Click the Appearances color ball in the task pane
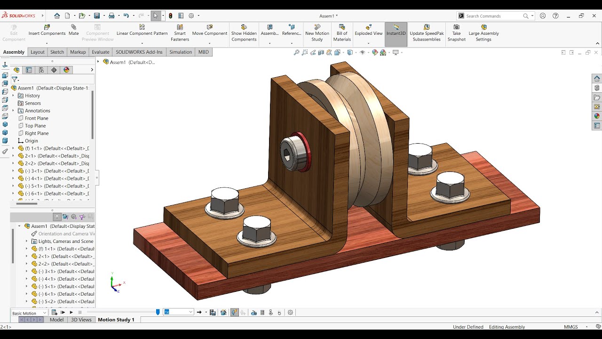This screenshot has width=602, height=339. 597,116
